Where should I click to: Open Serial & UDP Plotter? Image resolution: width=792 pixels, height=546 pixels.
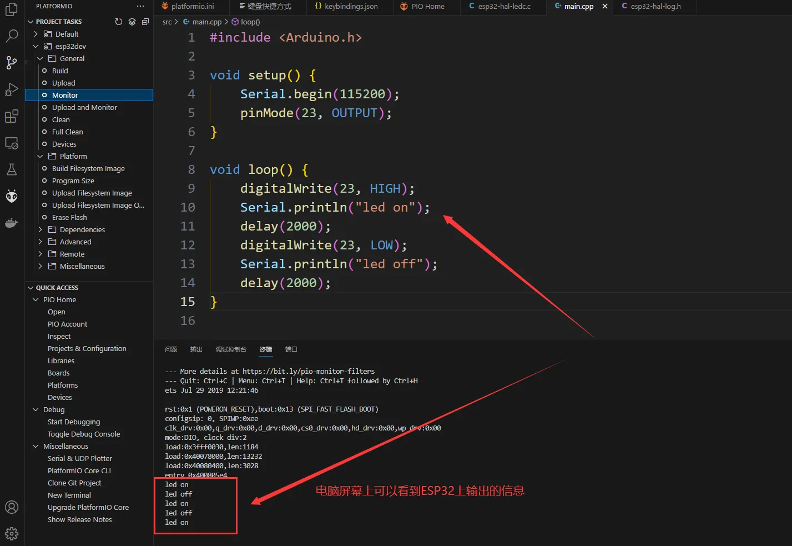(x=79, y=458)
